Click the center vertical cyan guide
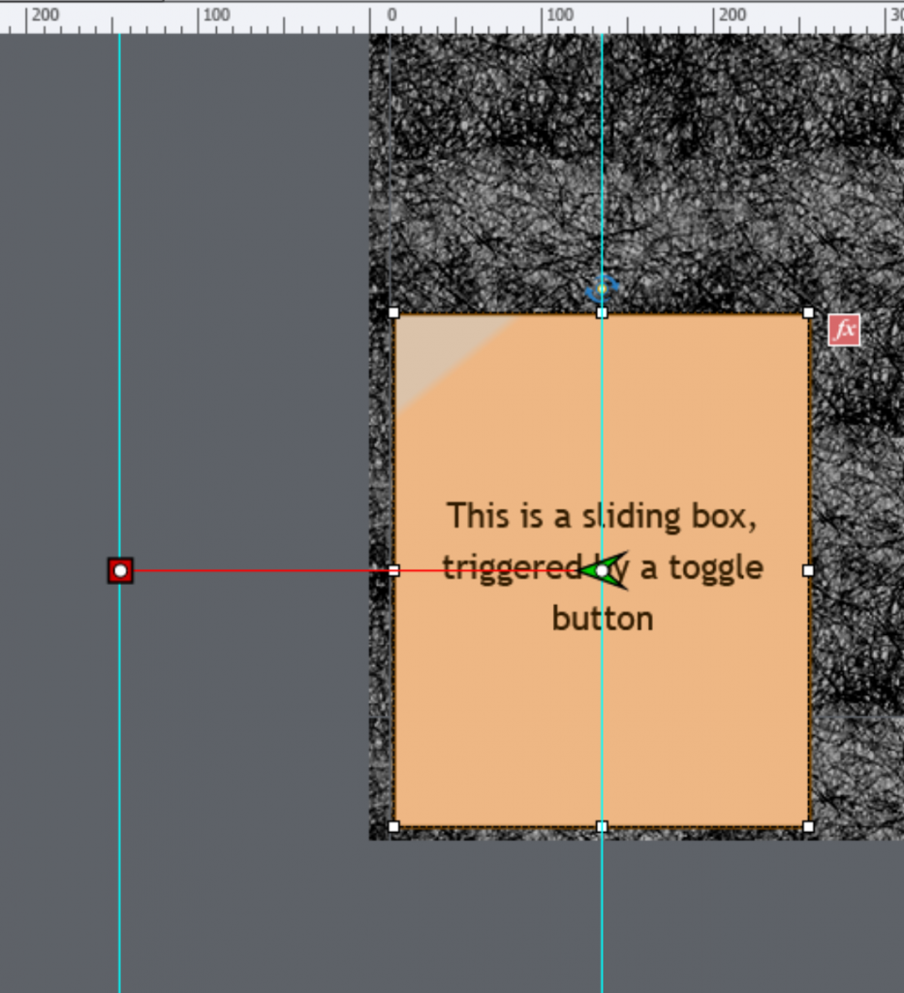This screenshot has height=993, width=904. tap(602, 921)
